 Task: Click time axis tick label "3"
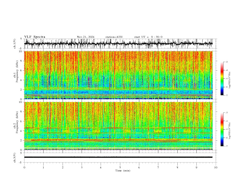pyautogui.click(x=82, y=167)
